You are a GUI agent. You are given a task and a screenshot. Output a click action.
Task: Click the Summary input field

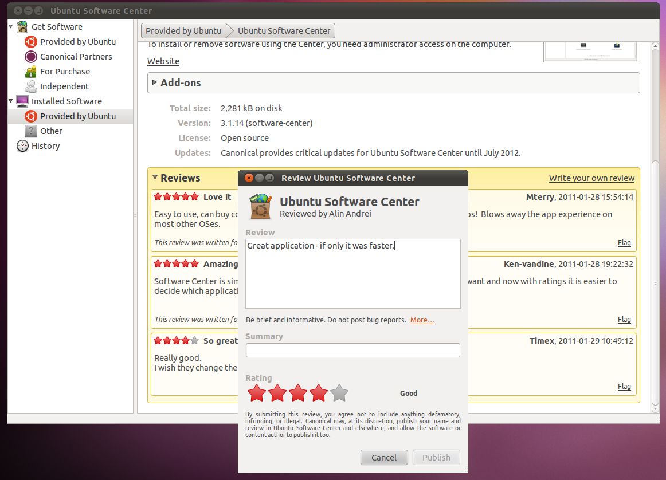tap(353, 350)
